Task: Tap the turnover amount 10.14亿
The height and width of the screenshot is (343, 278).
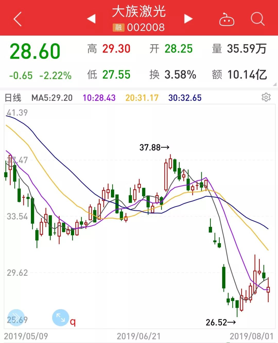Action: (247, 75)
